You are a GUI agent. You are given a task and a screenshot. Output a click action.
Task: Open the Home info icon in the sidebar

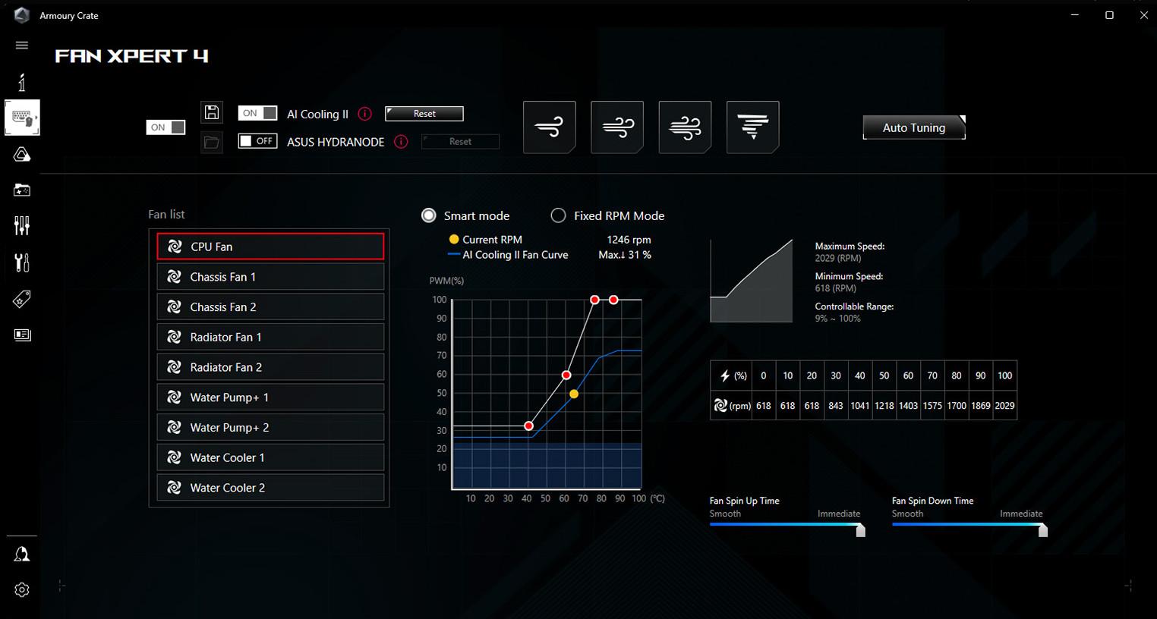(22, 82)
